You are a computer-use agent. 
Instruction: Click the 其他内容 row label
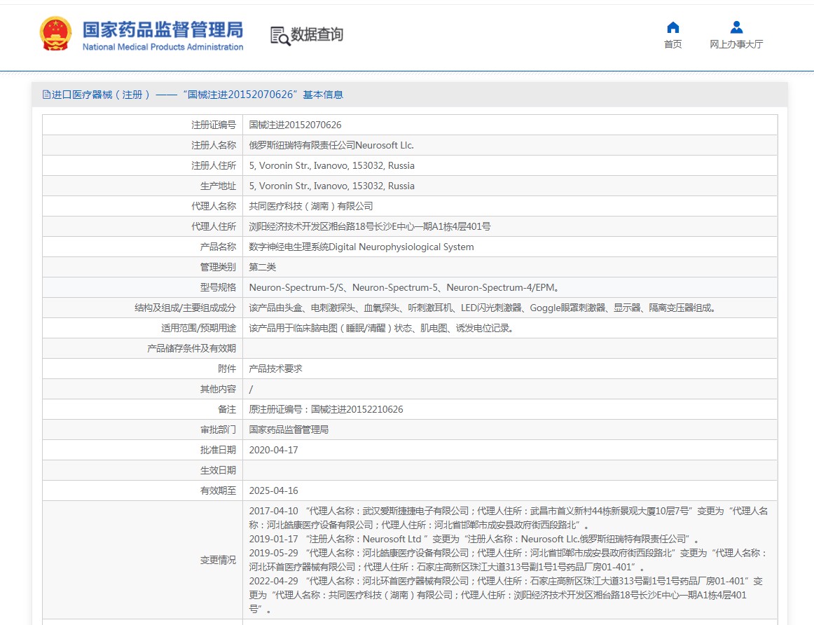[218, 389]
